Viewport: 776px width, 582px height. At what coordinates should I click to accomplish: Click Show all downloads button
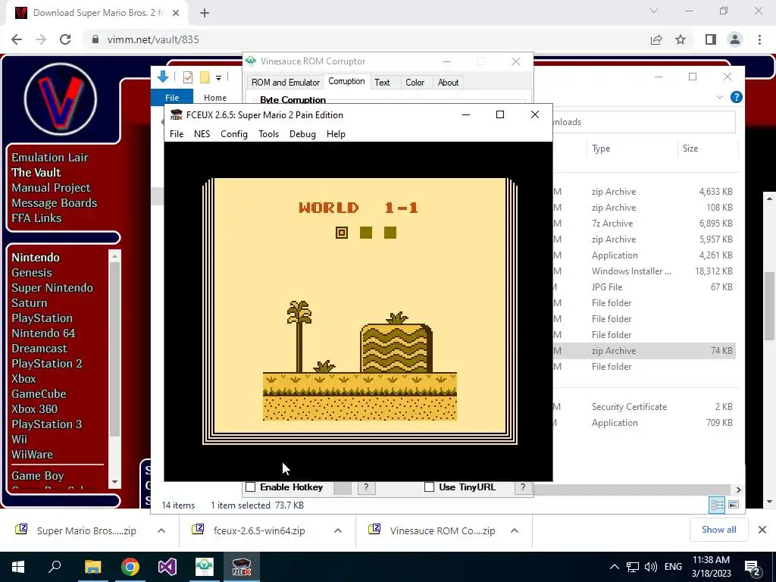click(x=718, y=530)
